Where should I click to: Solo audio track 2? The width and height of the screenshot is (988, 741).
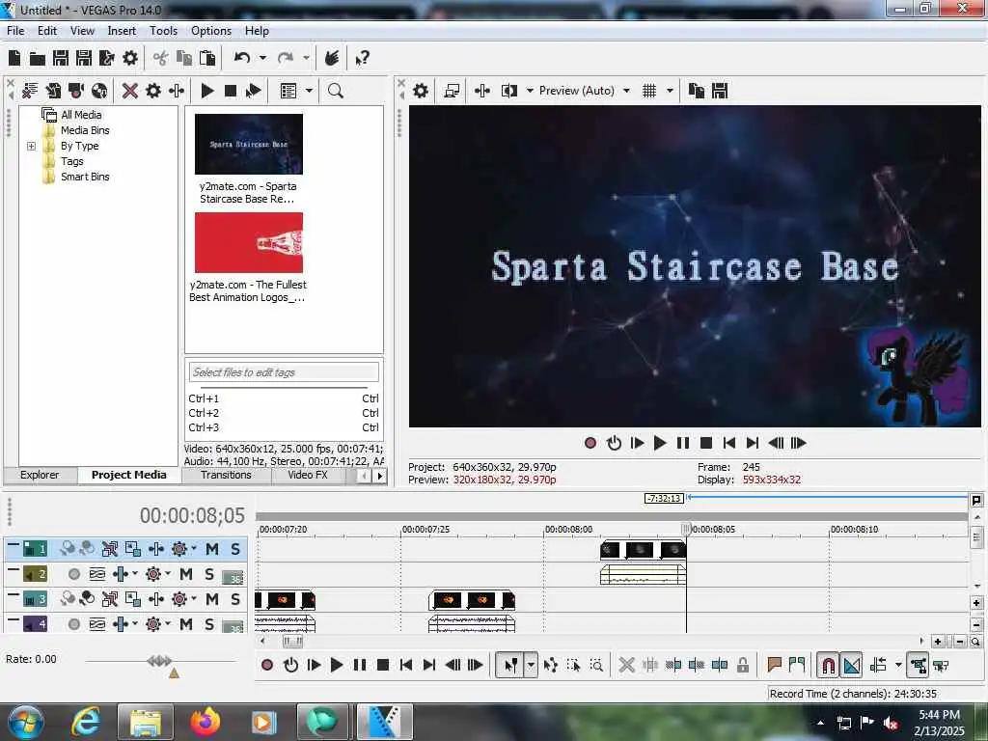click(x=209, y=574)
